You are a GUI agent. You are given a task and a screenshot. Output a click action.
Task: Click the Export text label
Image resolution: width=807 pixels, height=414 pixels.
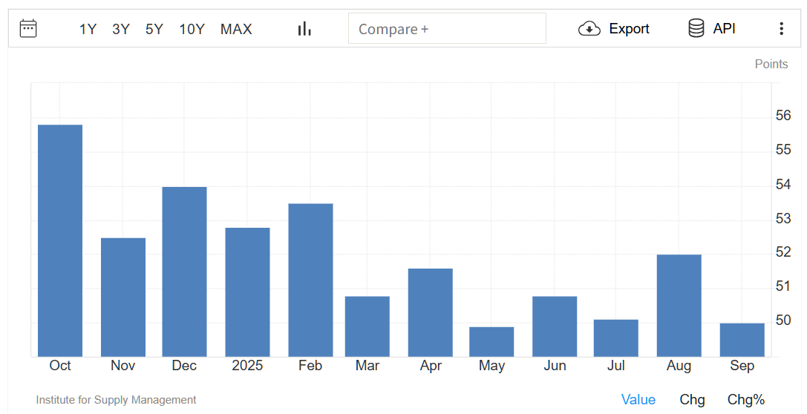point(629,29)
